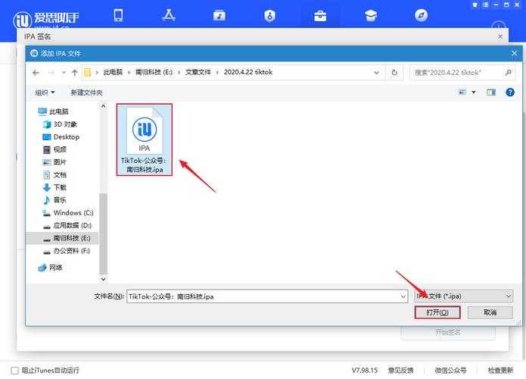The height and width of the screenshot is (379, 526).
Task: Select 南归科技 (E:) drive in sidebar
Action: (x=67, y=238)
